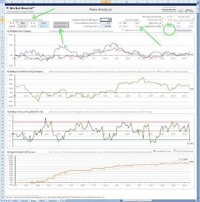Click the 2) Optimize button

pos(61,26)
